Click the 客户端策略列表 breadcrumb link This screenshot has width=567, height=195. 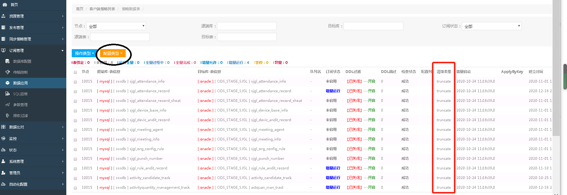tap(102, 9)
